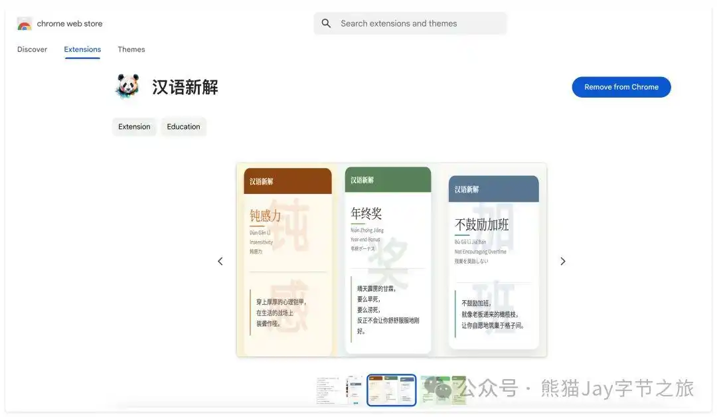Image resolution: width=717 pixels, height=417 pixels.
Task: Select the first screenshot thumbnail
Action: [x=330, y=390]
